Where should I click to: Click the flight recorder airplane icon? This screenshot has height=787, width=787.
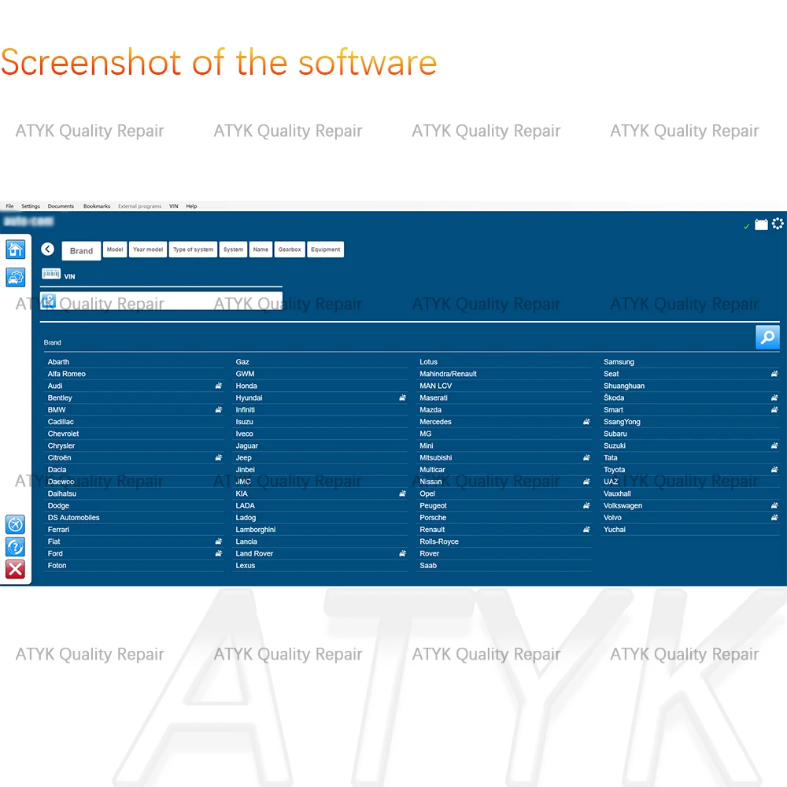pyautogui.click(x=16, y=524)
